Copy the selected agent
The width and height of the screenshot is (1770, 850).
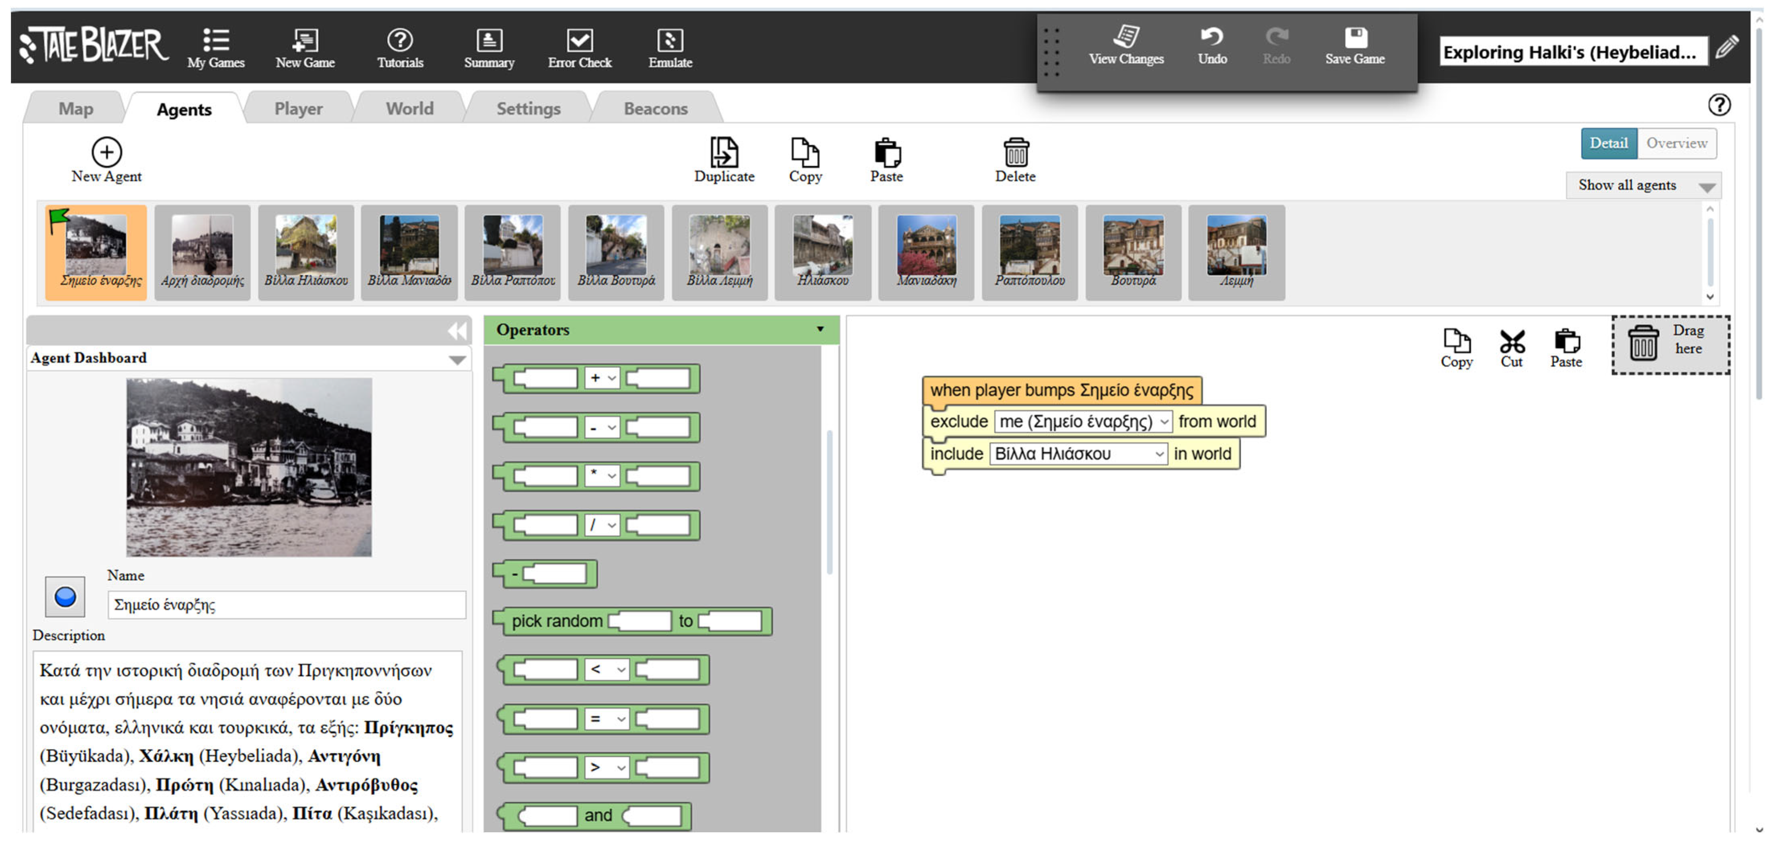coord(805,161)
